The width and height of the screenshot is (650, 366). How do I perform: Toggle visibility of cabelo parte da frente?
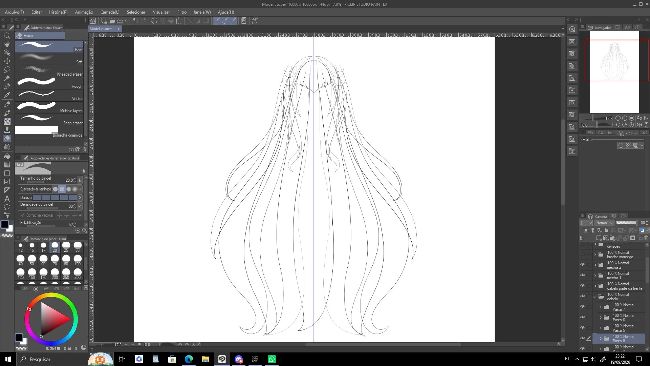[583, 286]
